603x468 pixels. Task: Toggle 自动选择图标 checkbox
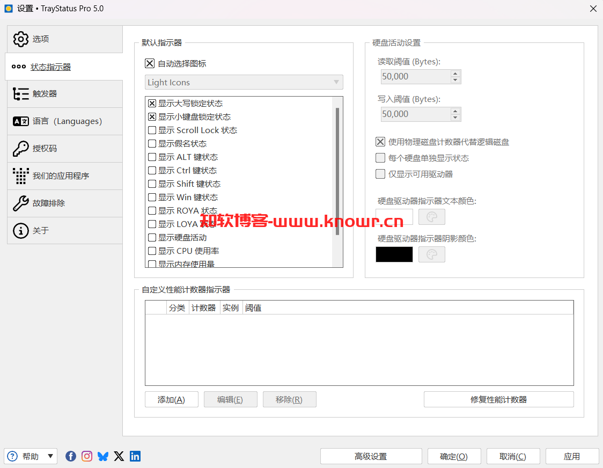(x=150, y=63)
